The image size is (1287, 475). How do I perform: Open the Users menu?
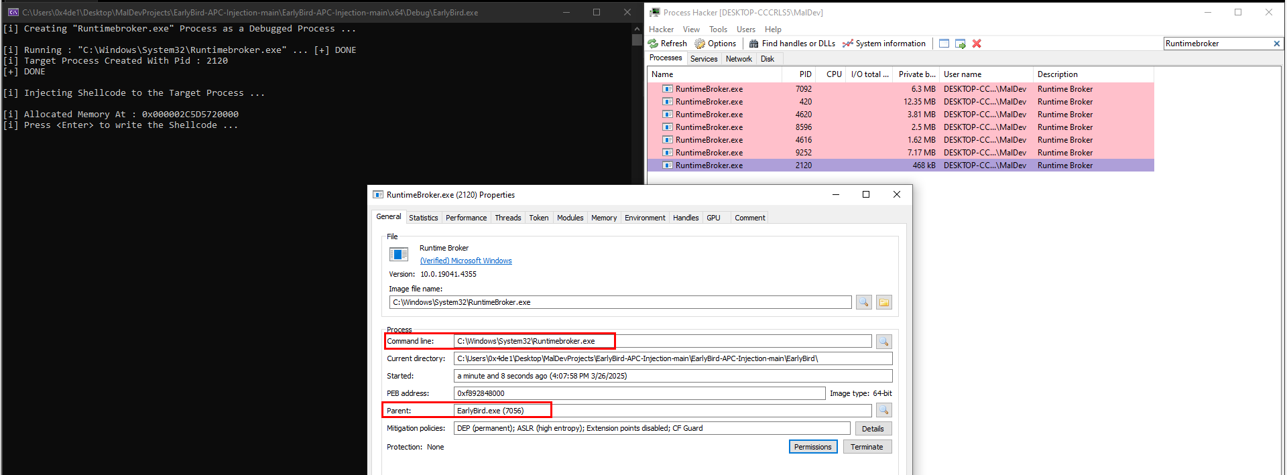click(x=746, y=29)
